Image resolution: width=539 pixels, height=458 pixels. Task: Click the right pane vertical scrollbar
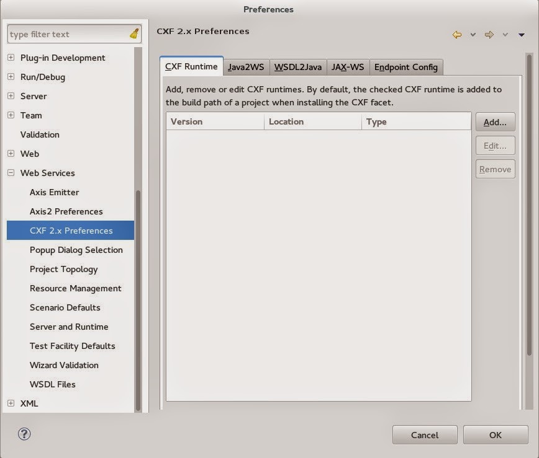tap(529, 205)
